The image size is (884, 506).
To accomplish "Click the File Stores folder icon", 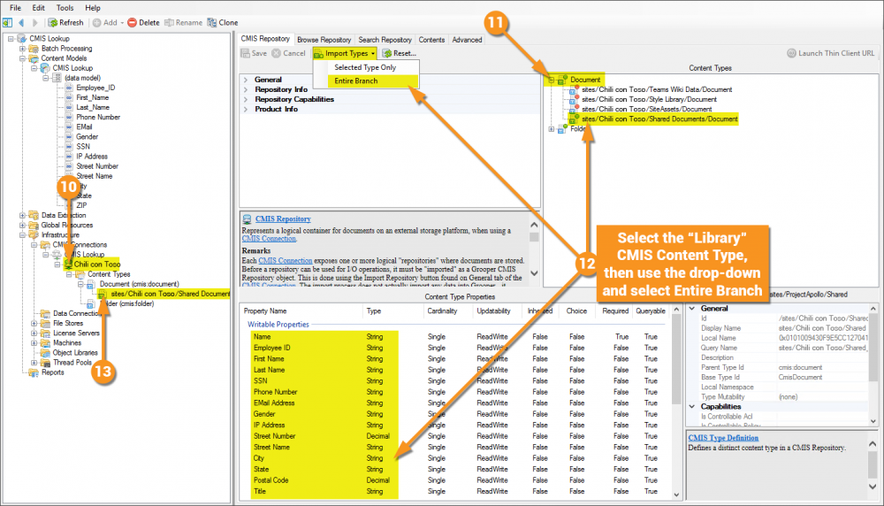I will coord(45,323).
